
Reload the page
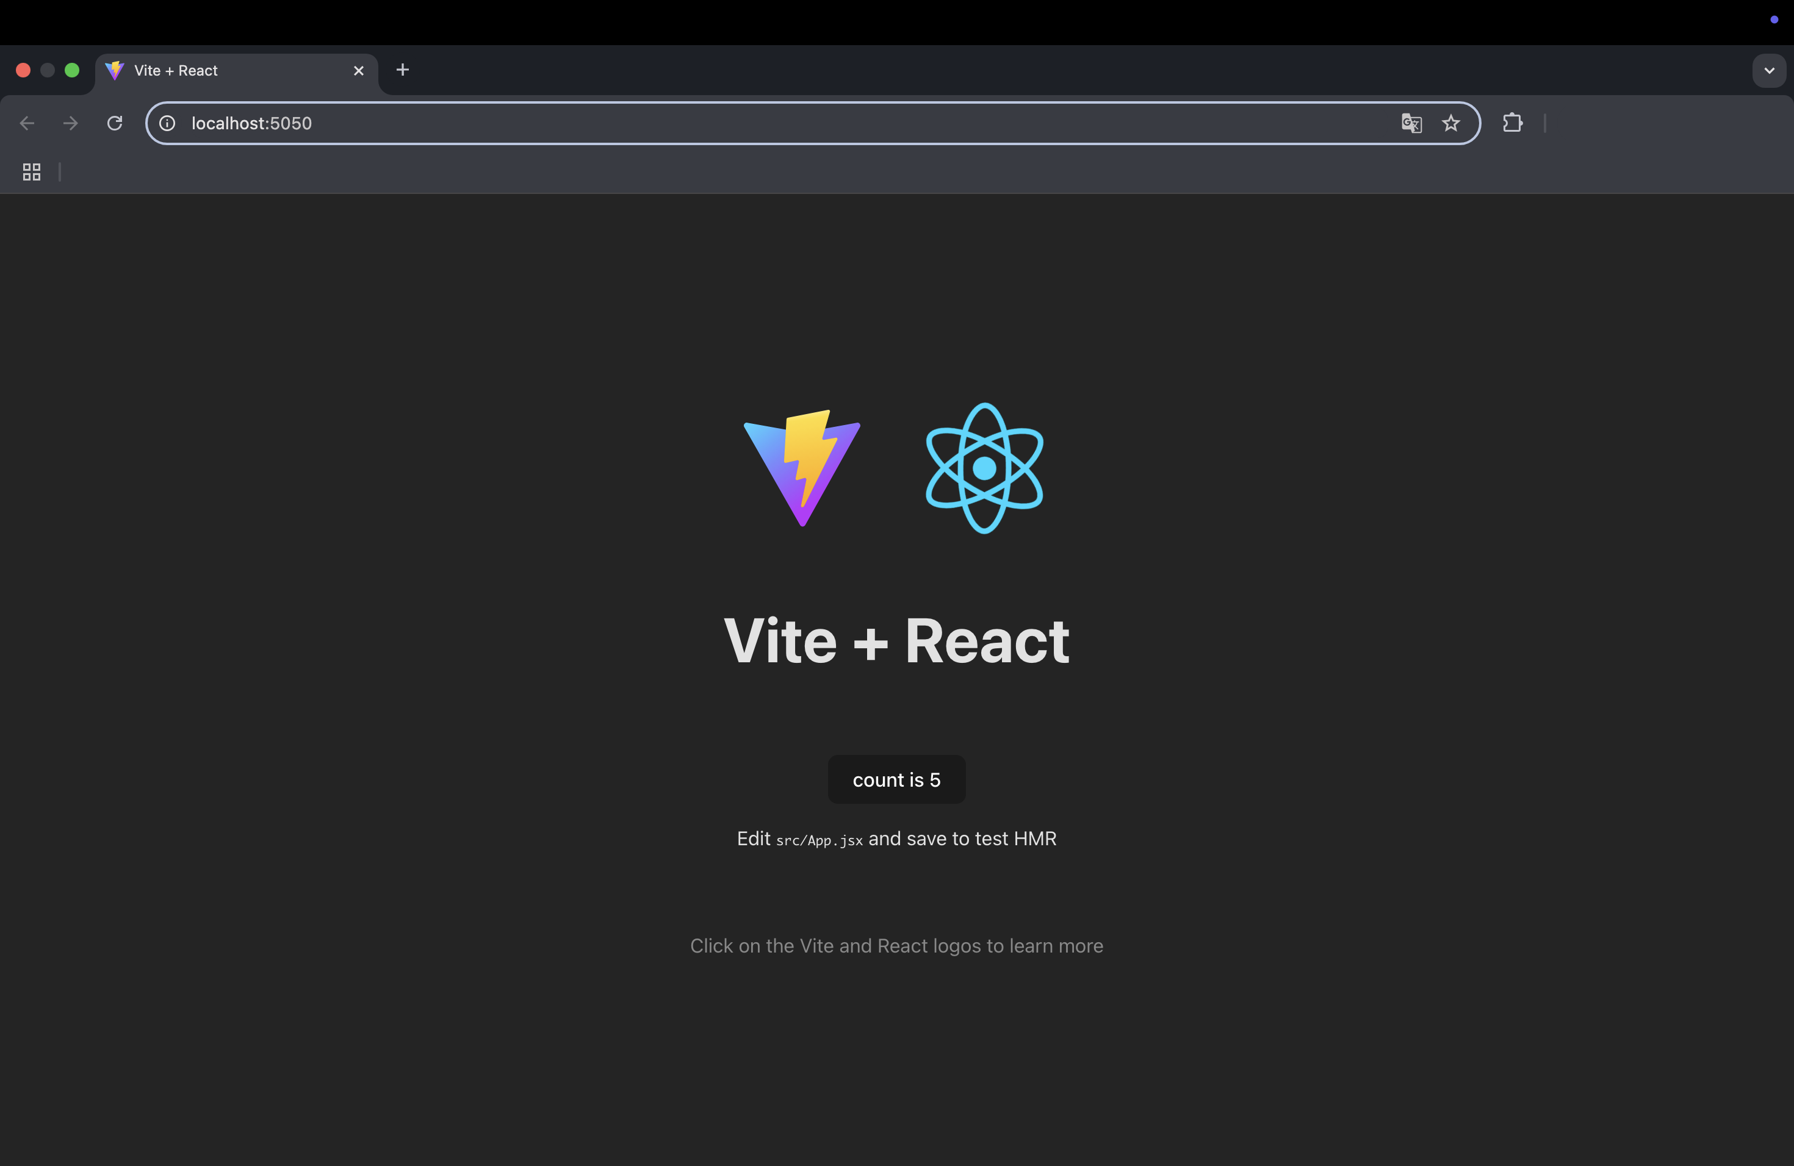pos(115,123)
